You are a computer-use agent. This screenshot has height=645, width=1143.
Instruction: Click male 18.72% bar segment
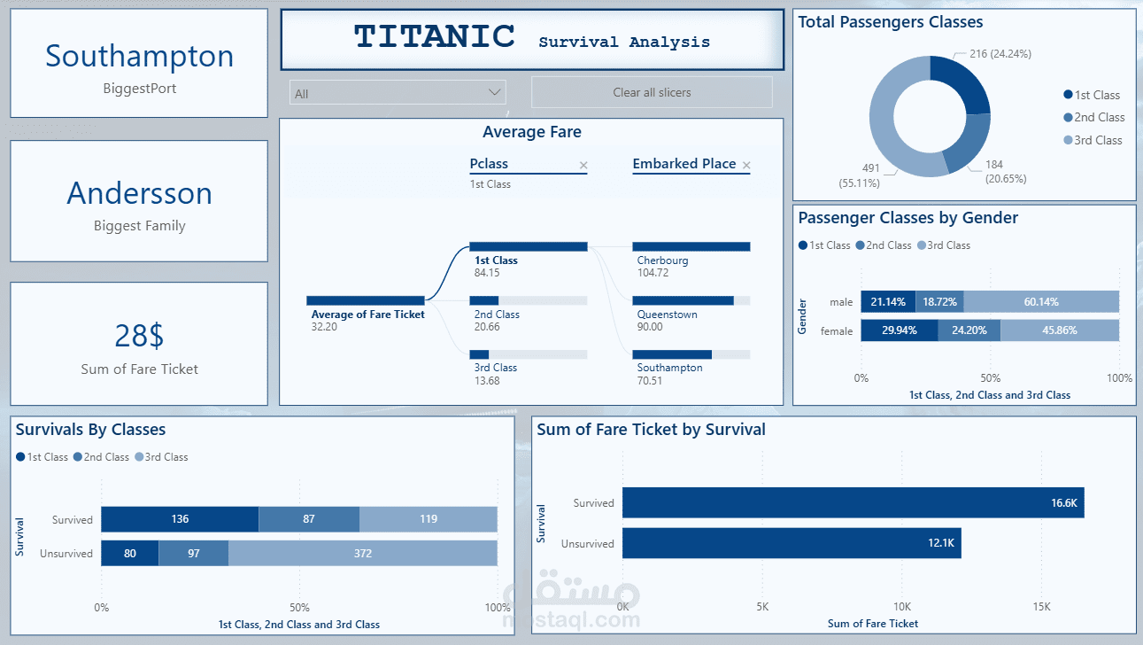tap(939, 302)
